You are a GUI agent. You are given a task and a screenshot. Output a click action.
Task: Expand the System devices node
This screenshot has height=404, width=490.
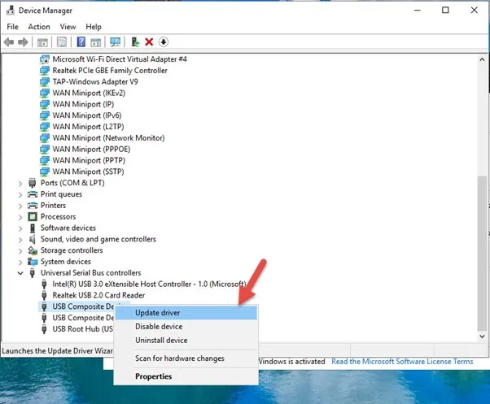tap(20, 262)
